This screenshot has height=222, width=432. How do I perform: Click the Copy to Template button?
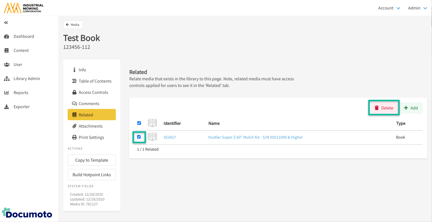92,160
